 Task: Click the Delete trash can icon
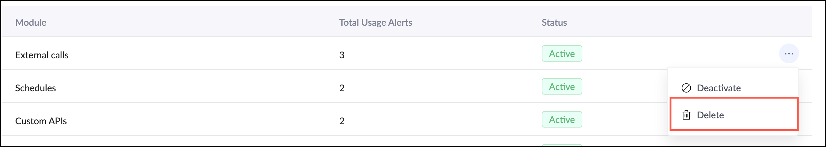[x=686, y=115]
